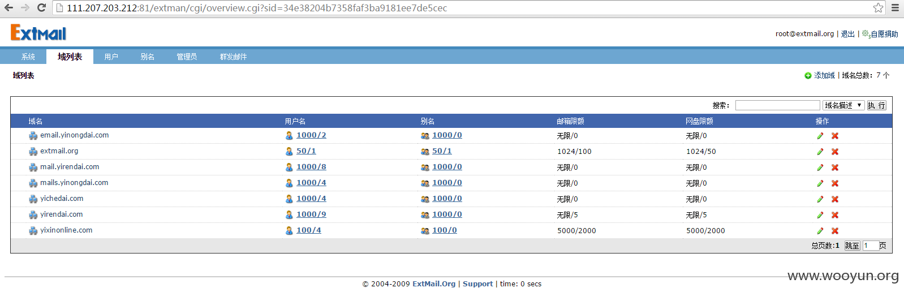Click the 自愿捐助 donation link

click(x=884, y=34)
